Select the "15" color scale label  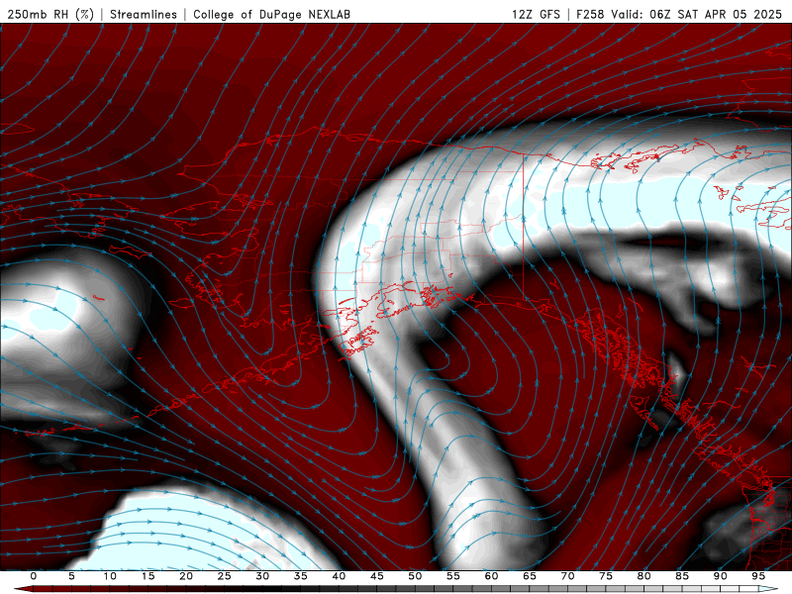(148, 576)
